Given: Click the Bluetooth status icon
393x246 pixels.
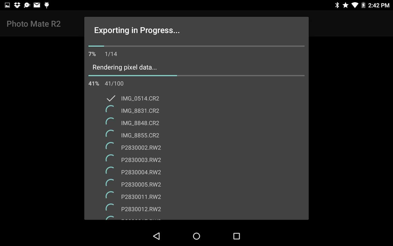Looking at the screenshot, I should tap(337, 5).
